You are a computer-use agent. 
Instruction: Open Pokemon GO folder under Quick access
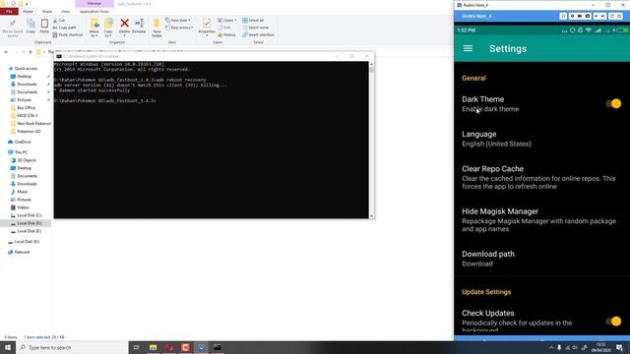click(29, 131)
